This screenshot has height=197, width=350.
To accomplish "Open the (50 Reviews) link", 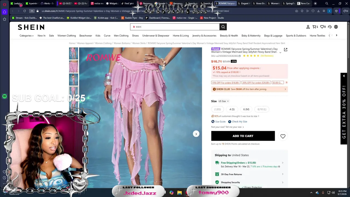I will click(267, 56).
